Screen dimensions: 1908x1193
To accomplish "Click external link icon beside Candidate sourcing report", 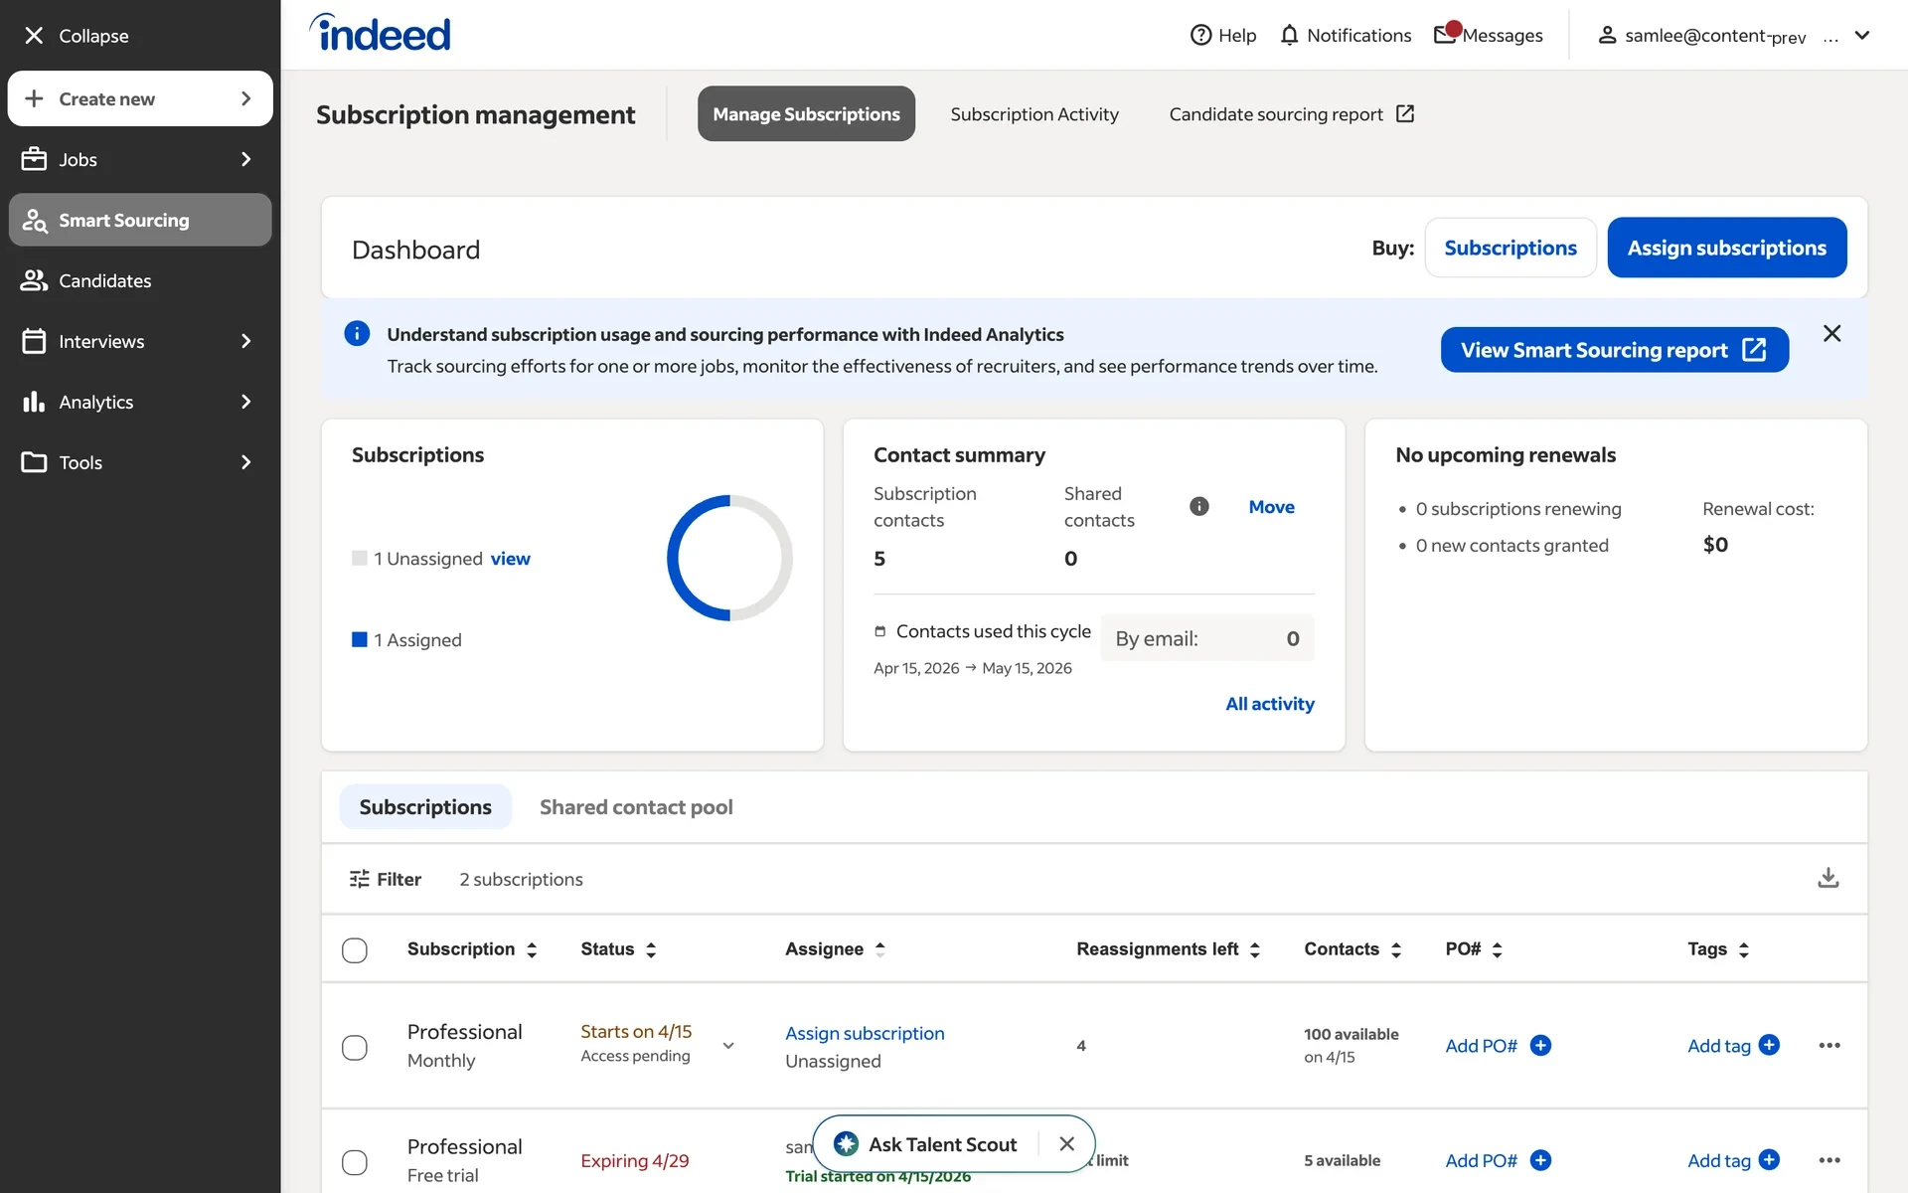I will [x=1405, y=113].
